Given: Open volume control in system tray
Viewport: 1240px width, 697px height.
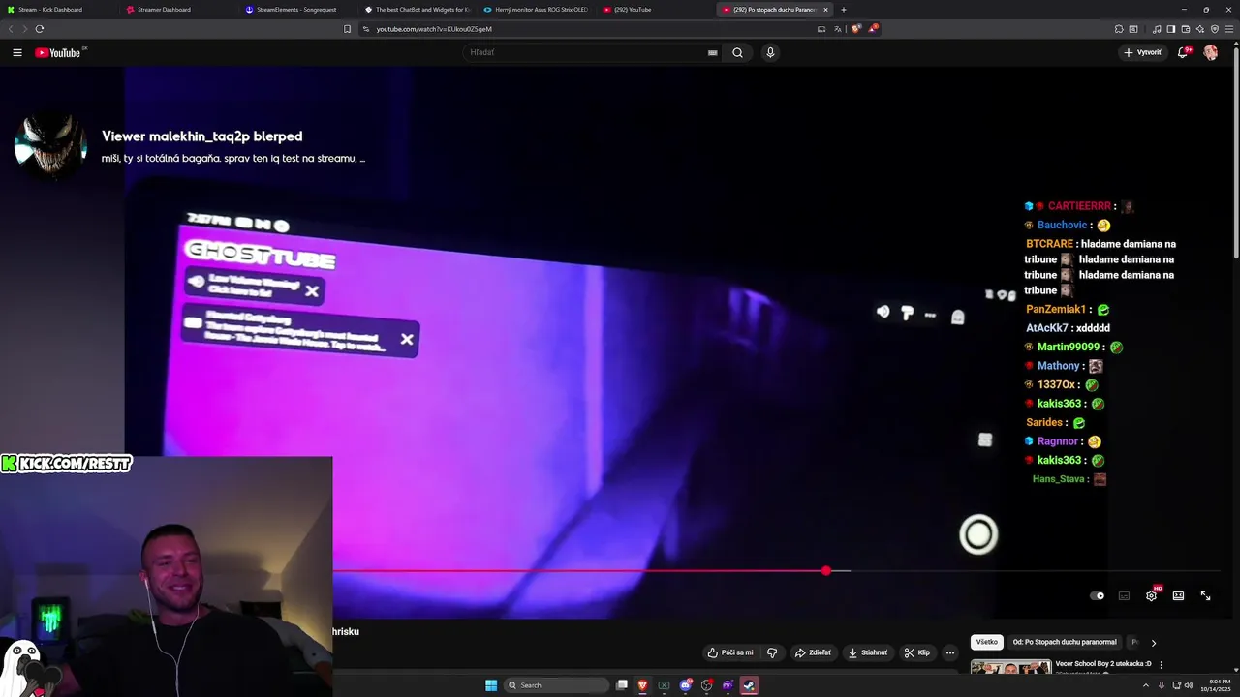Looking at the screenshot, I should (x=1189, y=685).
